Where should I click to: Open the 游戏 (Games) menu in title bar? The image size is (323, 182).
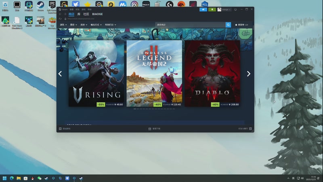click(84, 9)
